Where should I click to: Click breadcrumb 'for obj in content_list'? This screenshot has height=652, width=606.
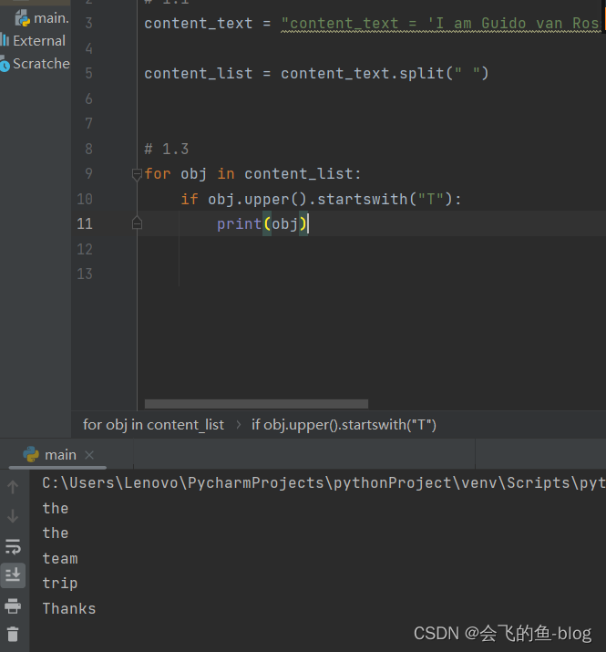click(153, 425)
